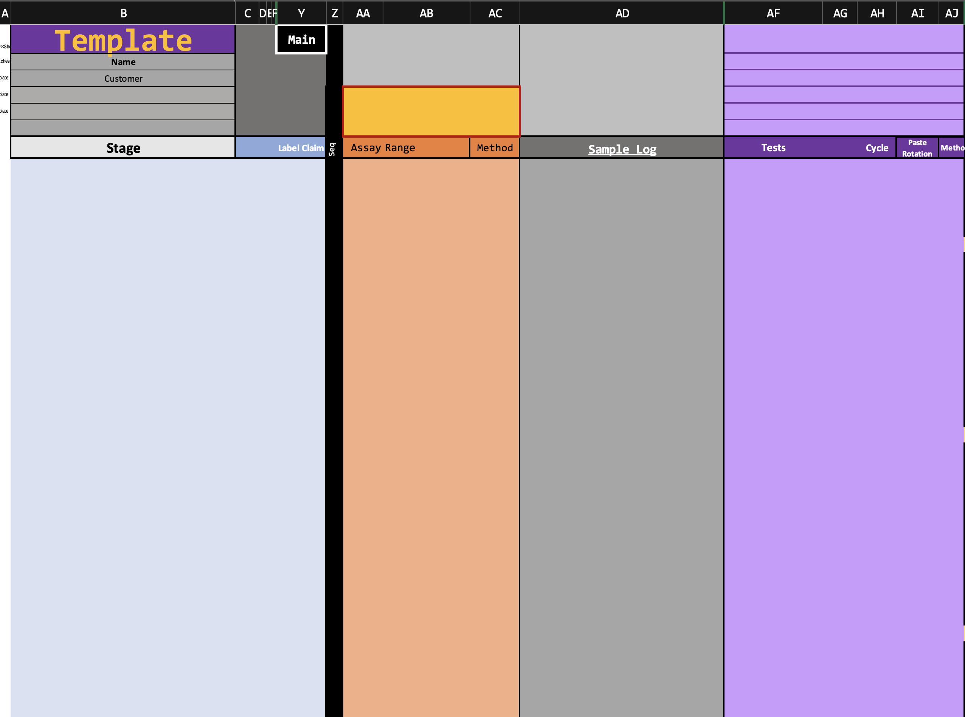
Task: Click the Main button cell
Action: point(301,39)
